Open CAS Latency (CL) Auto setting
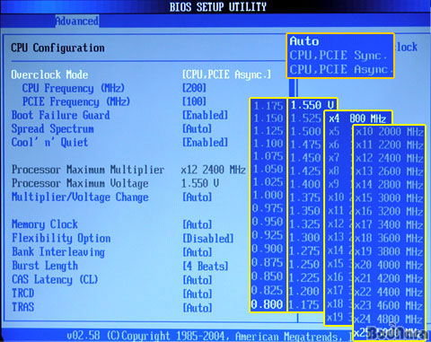The height and width of the screenshot is (342, 431). pyautogui.click(x=198, y=280)
